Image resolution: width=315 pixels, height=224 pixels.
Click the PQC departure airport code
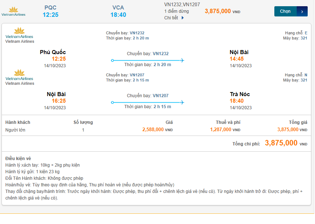pos(51,8)
